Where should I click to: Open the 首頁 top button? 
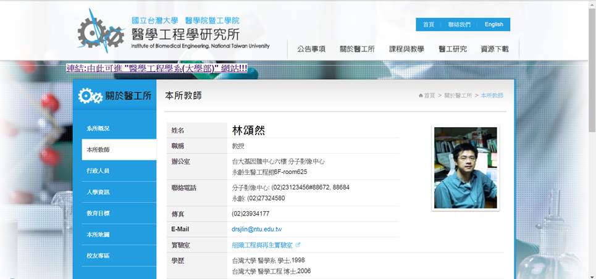(x=429, y=24)
